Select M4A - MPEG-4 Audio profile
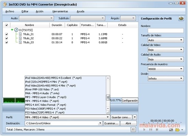This screenshot has width=188, height=136. [x=65, y=93]
